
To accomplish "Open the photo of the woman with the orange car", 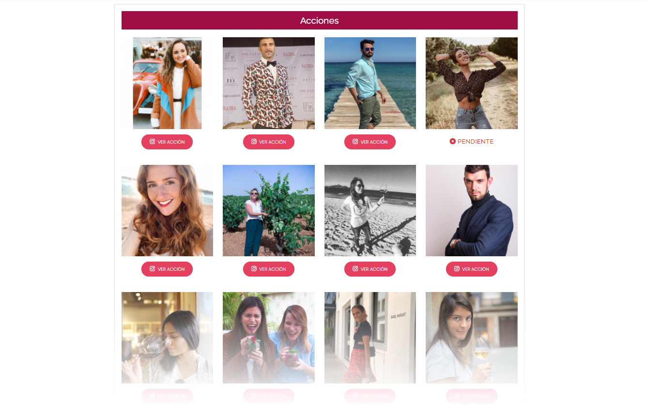I will (x=167, y=83).
